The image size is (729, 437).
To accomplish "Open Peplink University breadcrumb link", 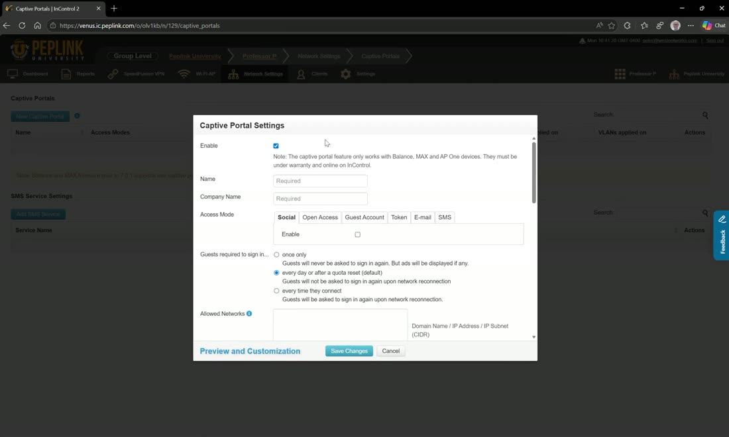I will [195, 56].
